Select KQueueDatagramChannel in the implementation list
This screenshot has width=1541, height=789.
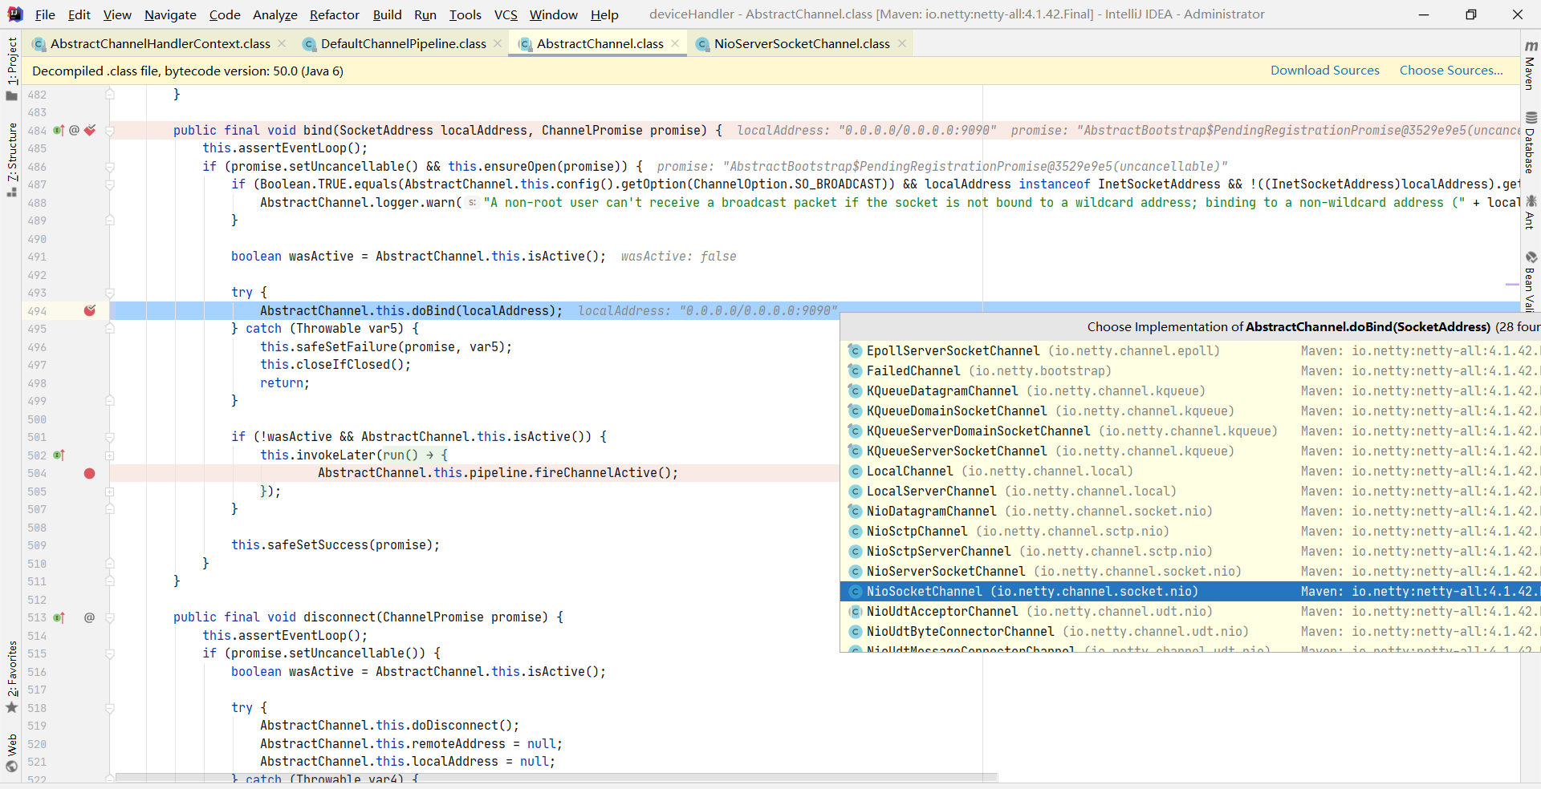(1190, 390)
